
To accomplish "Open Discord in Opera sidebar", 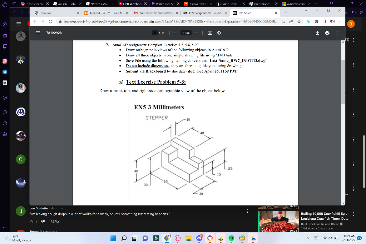I will point(5,83).
